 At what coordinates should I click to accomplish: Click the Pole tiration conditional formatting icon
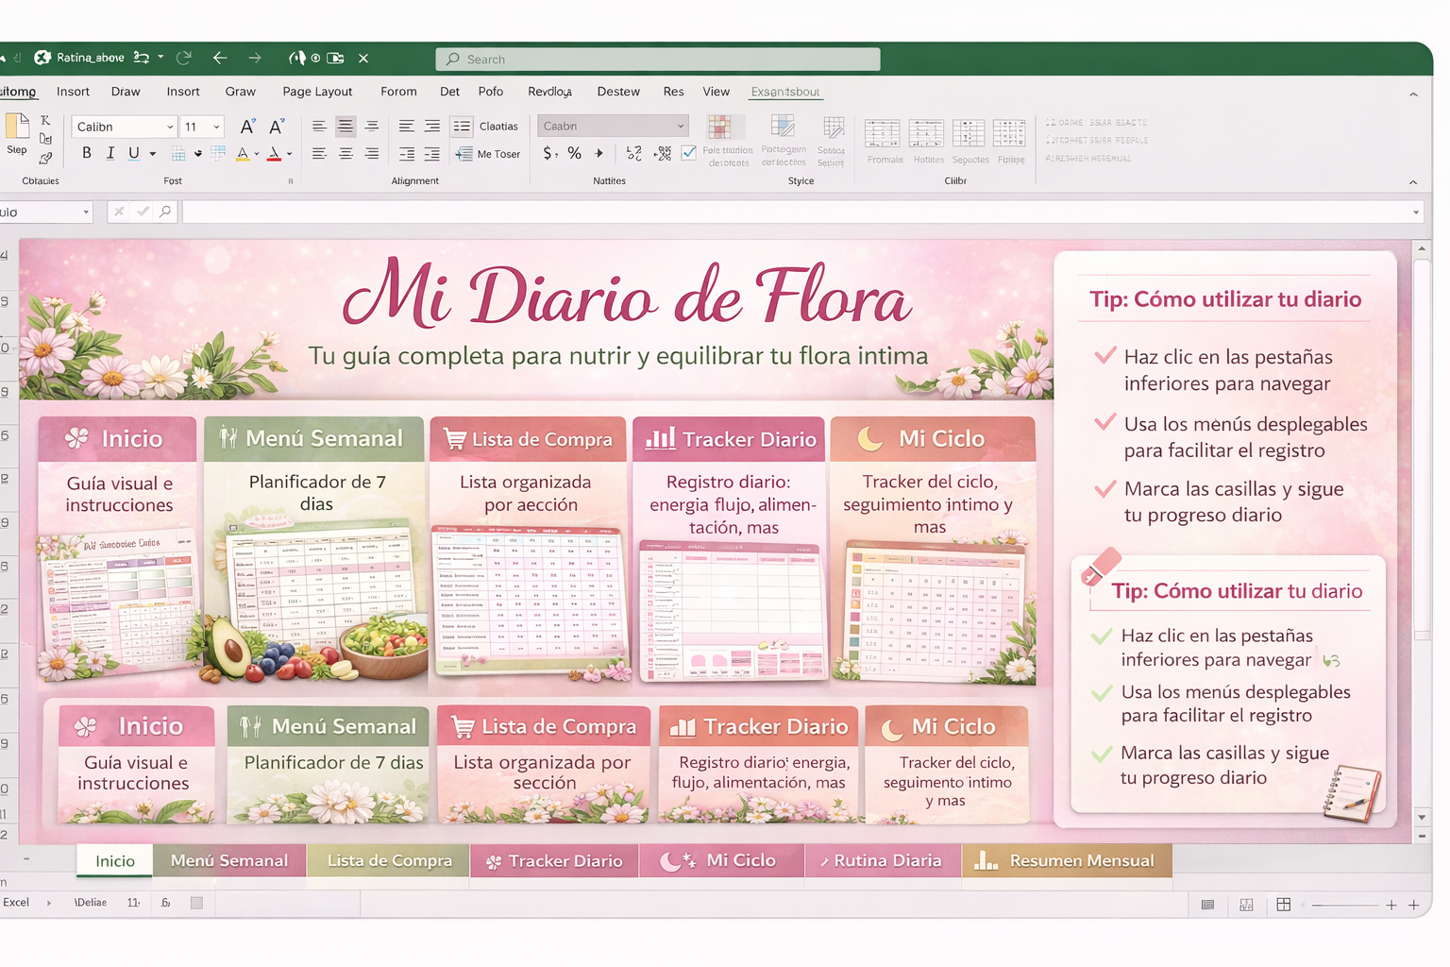point(720,128)
